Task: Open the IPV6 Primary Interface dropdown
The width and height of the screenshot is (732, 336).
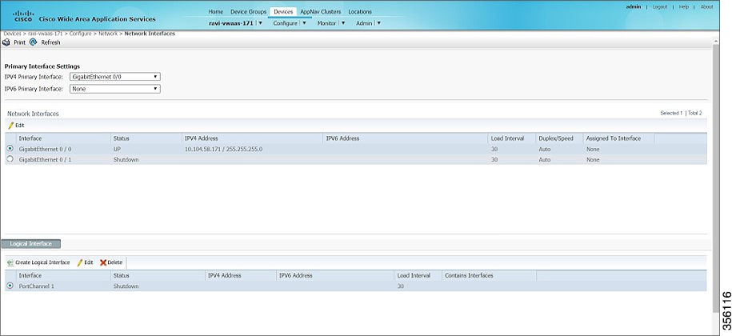Action: coord(115,89)
